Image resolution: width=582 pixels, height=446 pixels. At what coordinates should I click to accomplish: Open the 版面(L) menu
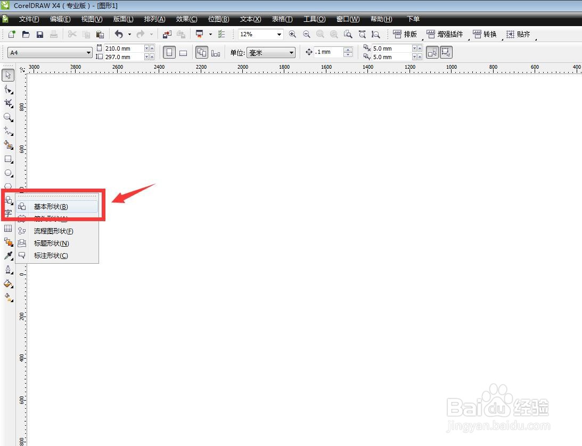(x=123, y=19)
